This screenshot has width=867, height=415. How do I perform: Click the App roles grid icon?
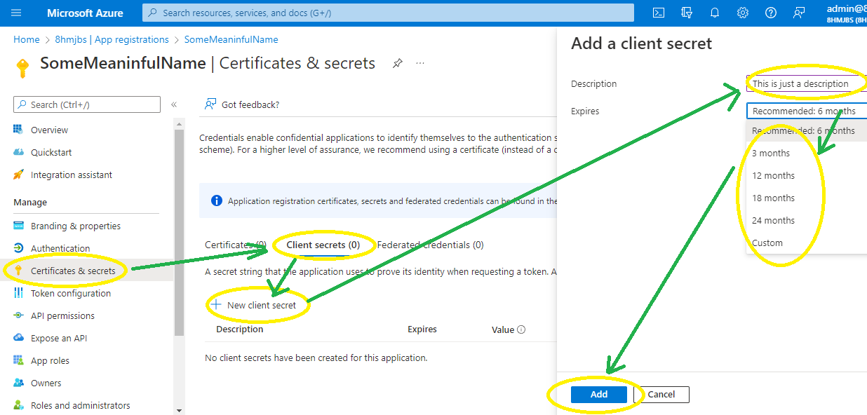click(x=18, y=360)
